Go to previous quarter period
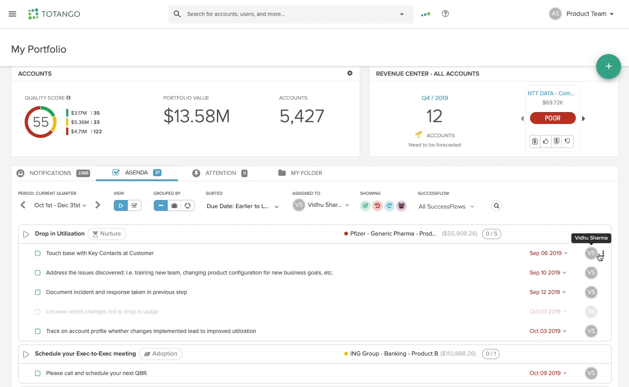Screen dimensions: 629x387 [23, 205]
